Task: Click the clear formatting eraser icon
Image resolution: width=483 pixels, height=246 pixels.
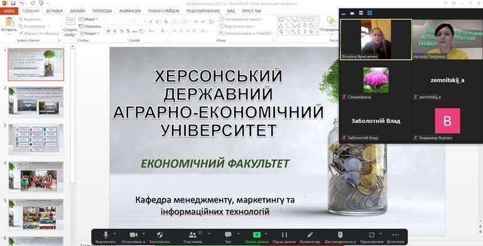Action: coord(166,21)
